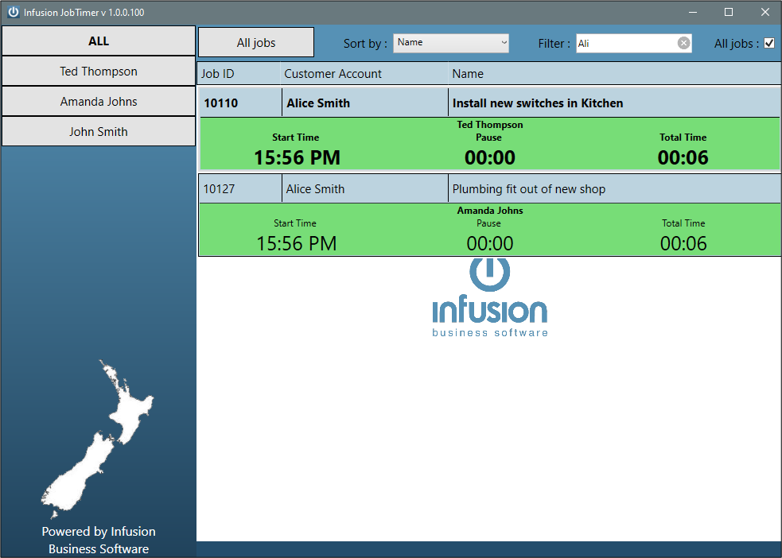Select Ted Thompson in the sidebar
Screen dimensions: 782x558
pyautogui.click(x=99, y=71)
